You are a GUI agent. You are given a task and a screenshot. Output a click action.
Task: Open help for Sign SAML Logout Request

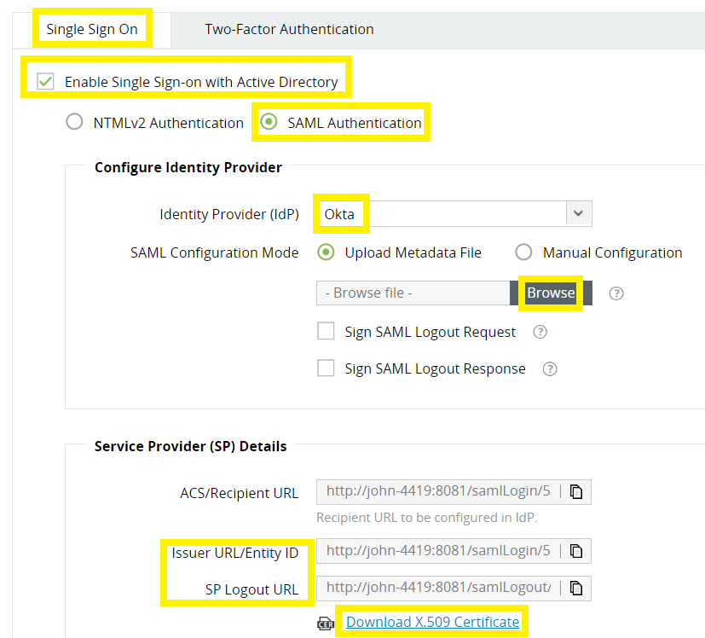539,333
